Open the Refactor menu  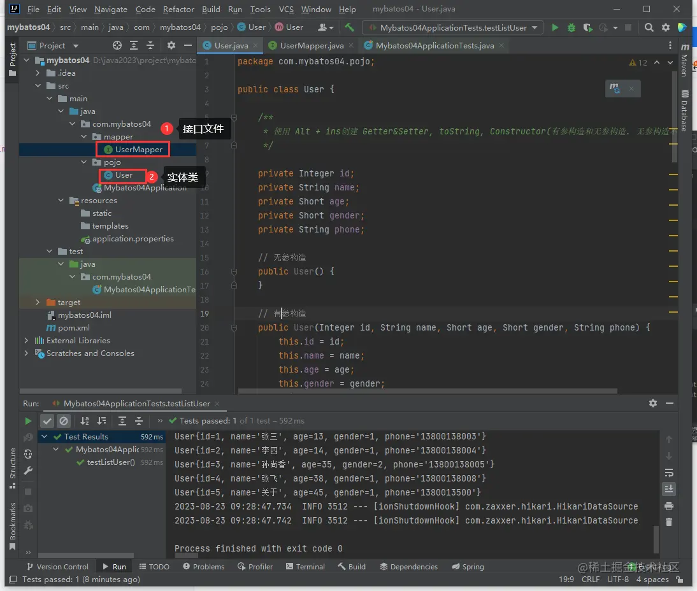178,10
